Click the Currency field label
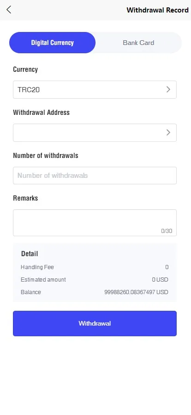Image resolution: width=191 pixels, height=415 pixels. [x=25, y=69]
